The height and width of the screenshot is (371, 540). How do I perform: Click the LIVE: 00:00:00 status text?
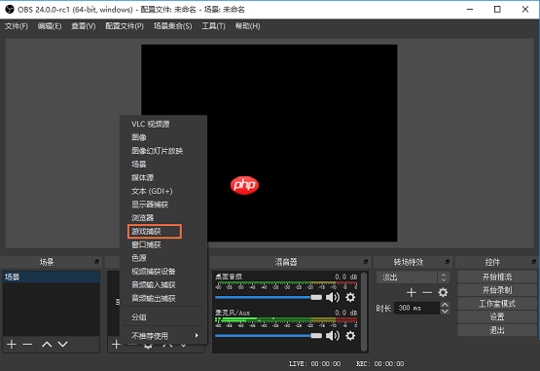[315, 364]
